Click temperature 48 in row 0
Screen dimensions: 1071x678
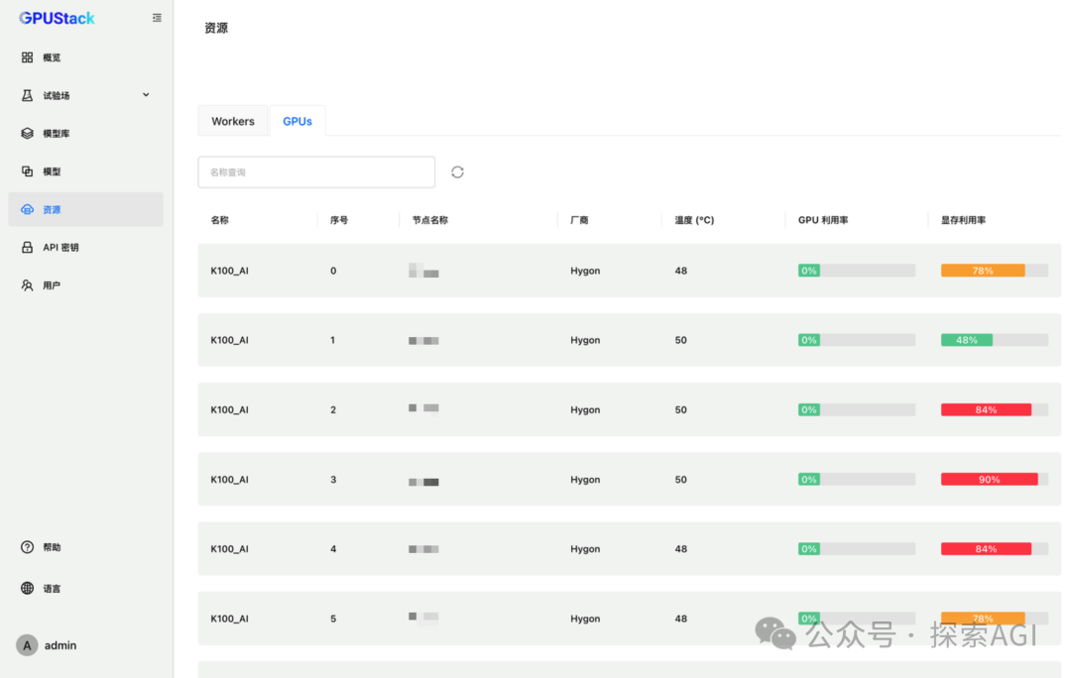coord(681,271)
